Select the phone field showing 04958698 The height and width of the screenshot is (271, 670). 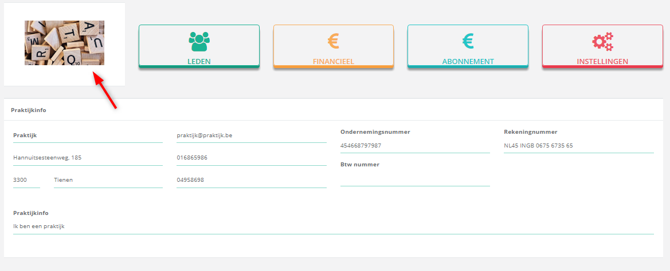tap(251, 180)
